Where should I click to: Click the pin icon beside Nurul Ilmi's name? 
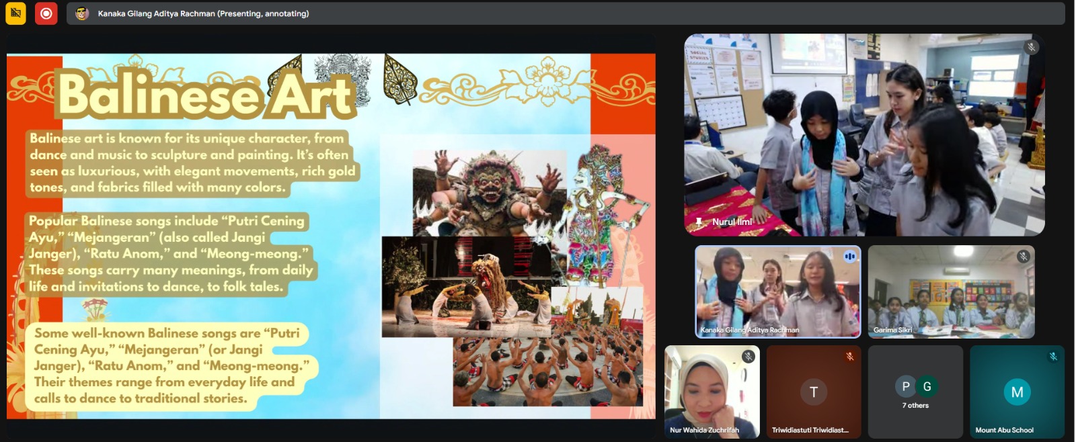click(x=699, y=222)
